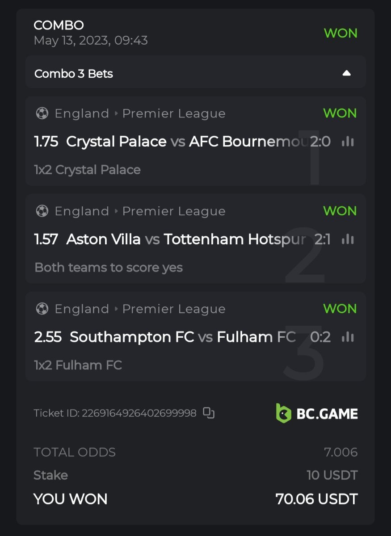
Task: Tap soccer ball icon on third bet
Action: coord(42,309)
